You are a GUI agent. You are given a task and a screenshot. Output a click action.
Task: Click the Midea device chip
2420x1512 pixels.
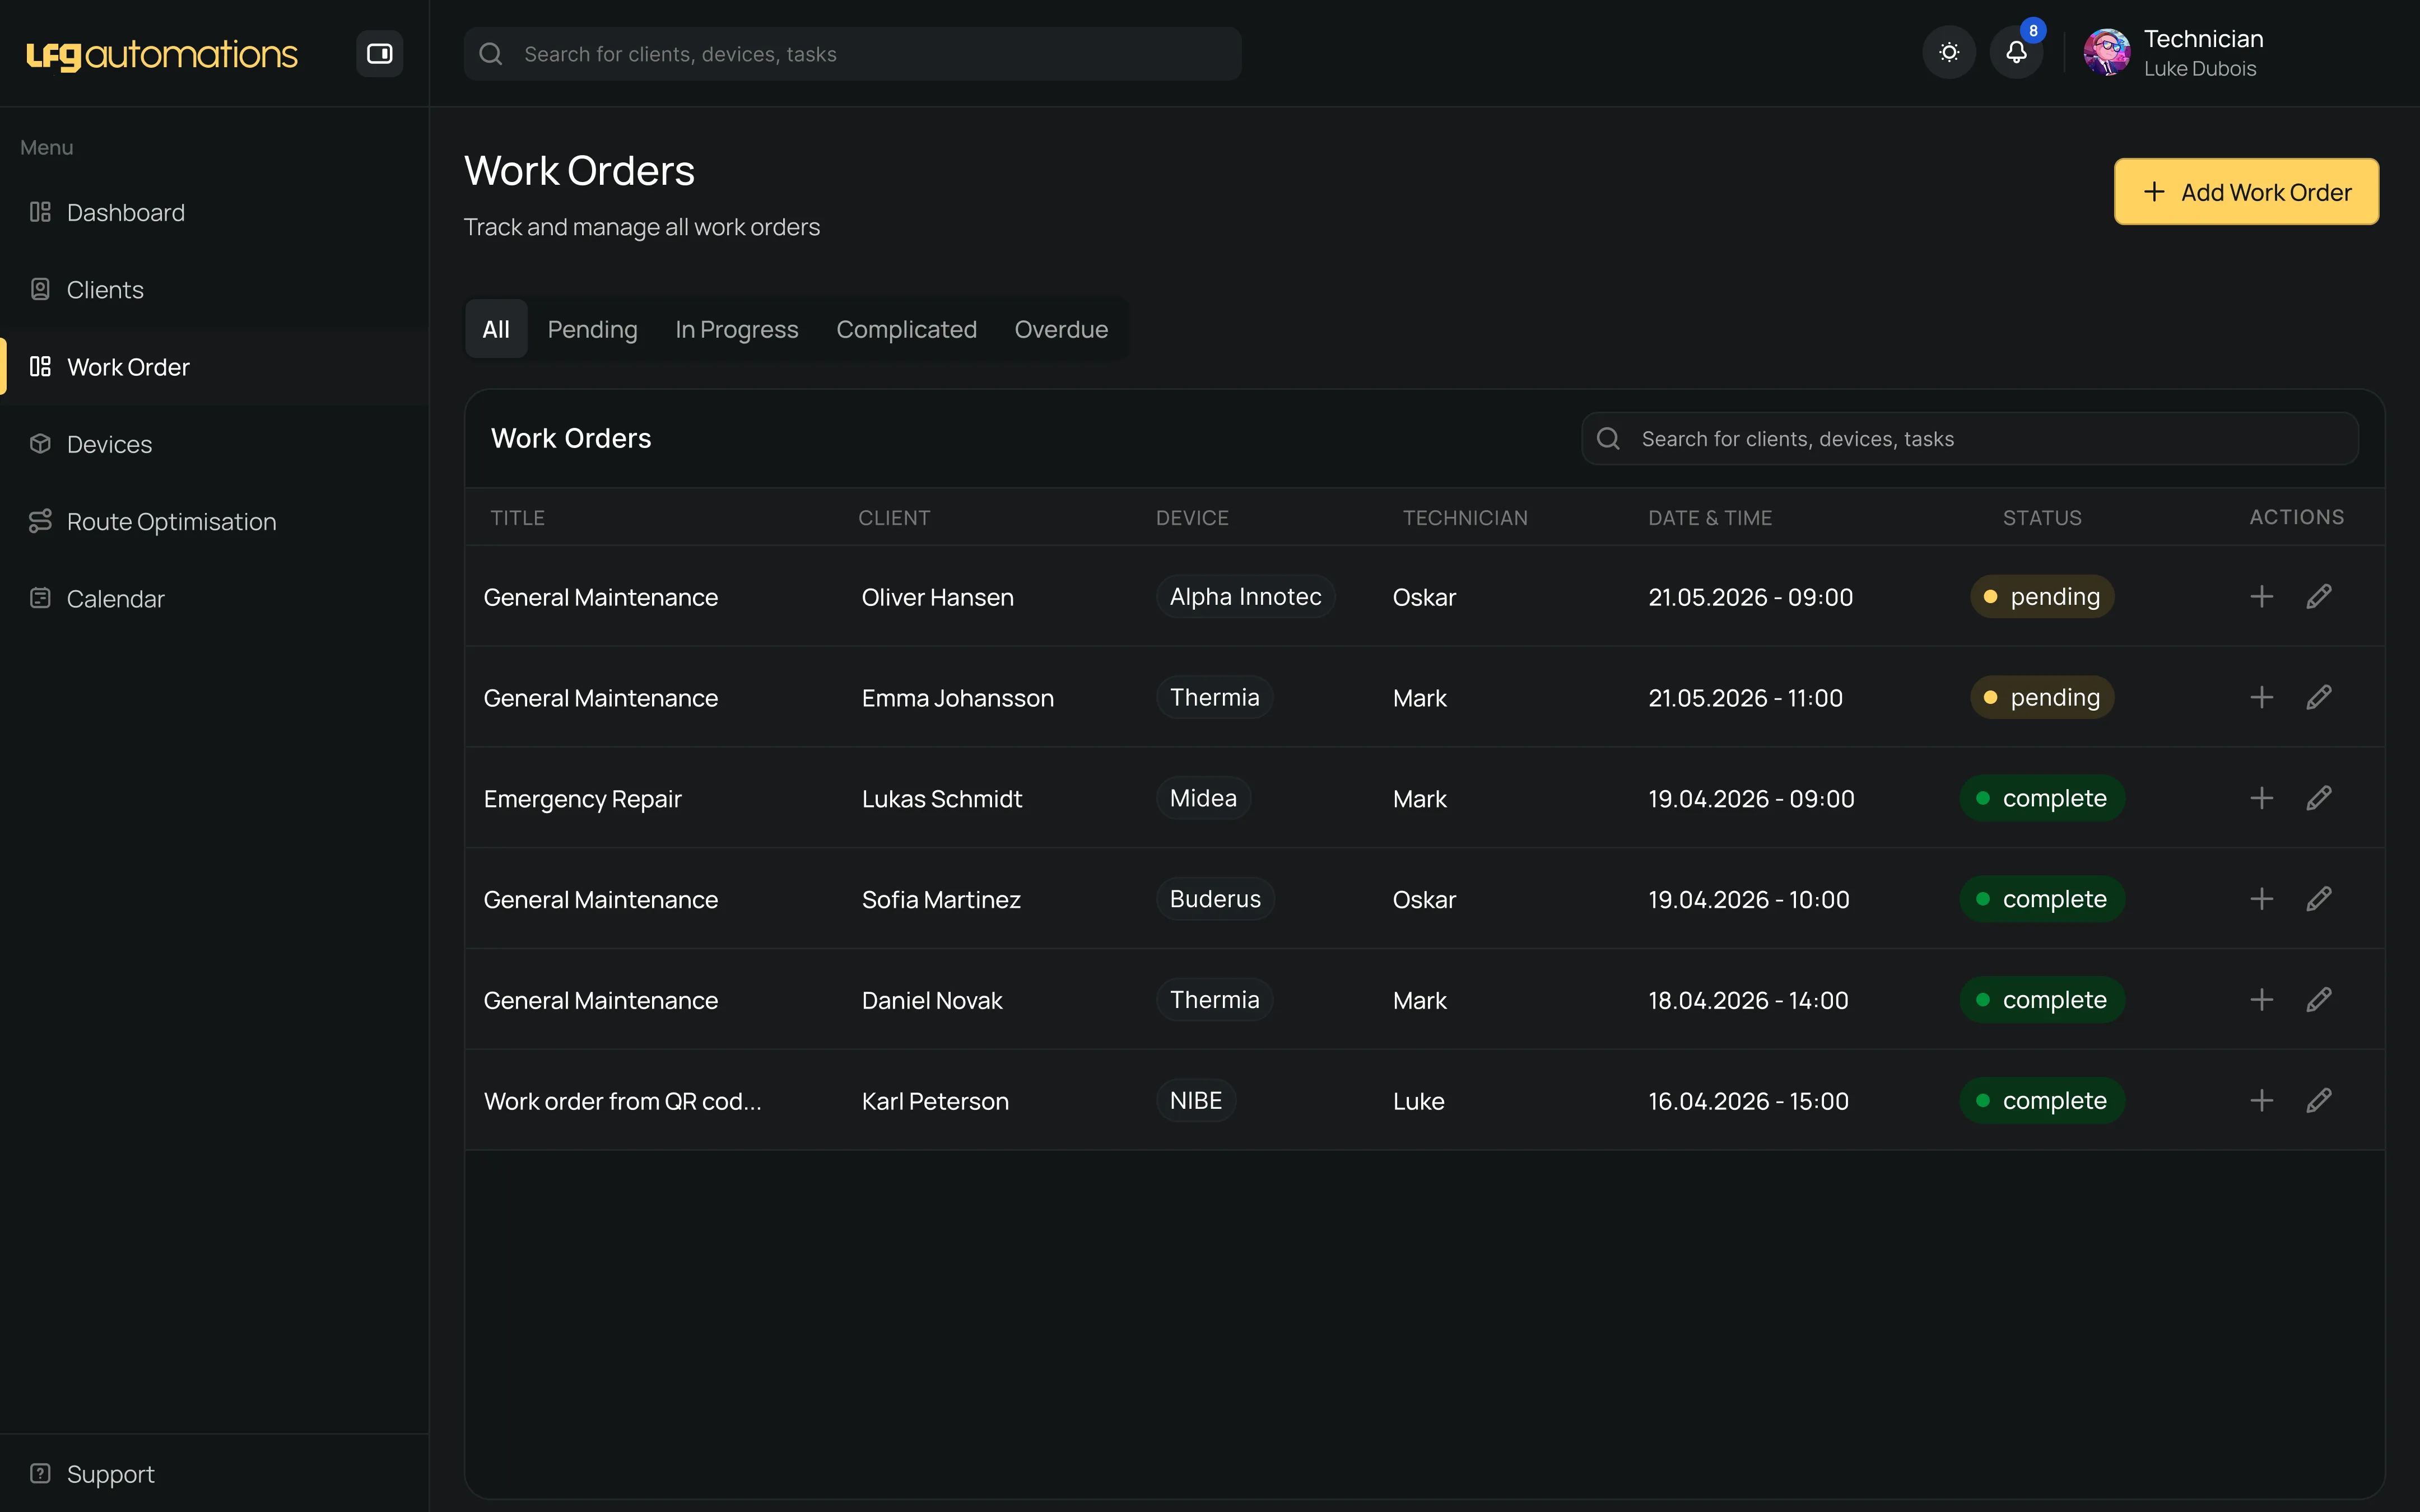pos(1203,798)
